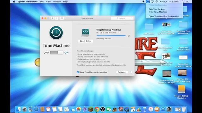The image size is (202, 113).
Task: Click the large Time Machine clock icon
Action: click(x=56, y=33)
